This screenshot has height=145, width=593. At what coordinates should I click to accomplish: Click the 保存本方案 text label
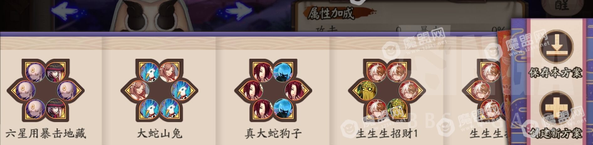coord(555,72)
